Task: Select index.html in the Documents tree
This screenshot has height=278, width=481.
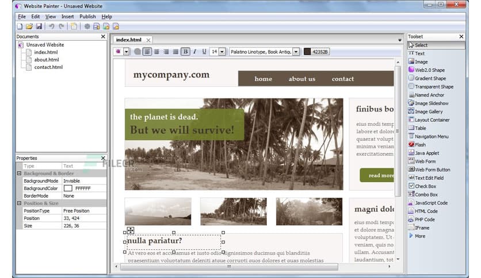Action: [45, 52]
